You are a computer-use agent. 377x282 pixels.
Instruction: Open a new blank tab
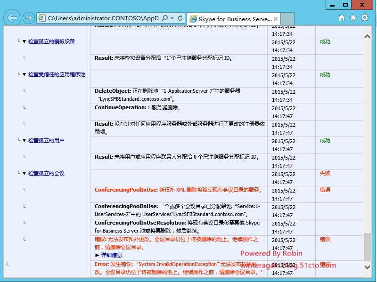coord(287,19)
